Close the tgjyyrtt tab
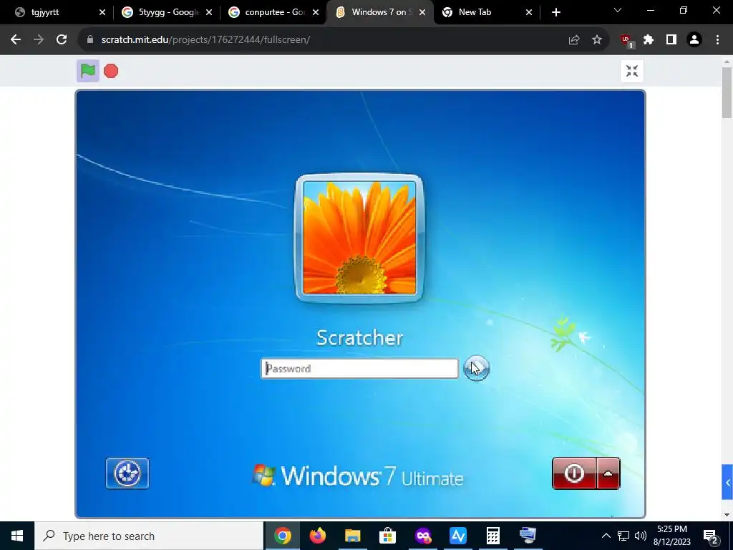This screenshot has width=733, height=550. pos(102,12)
